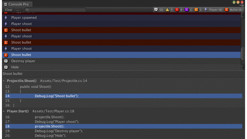
Task: Toggle the orange X filter showing 1
Action: point(198,10)
